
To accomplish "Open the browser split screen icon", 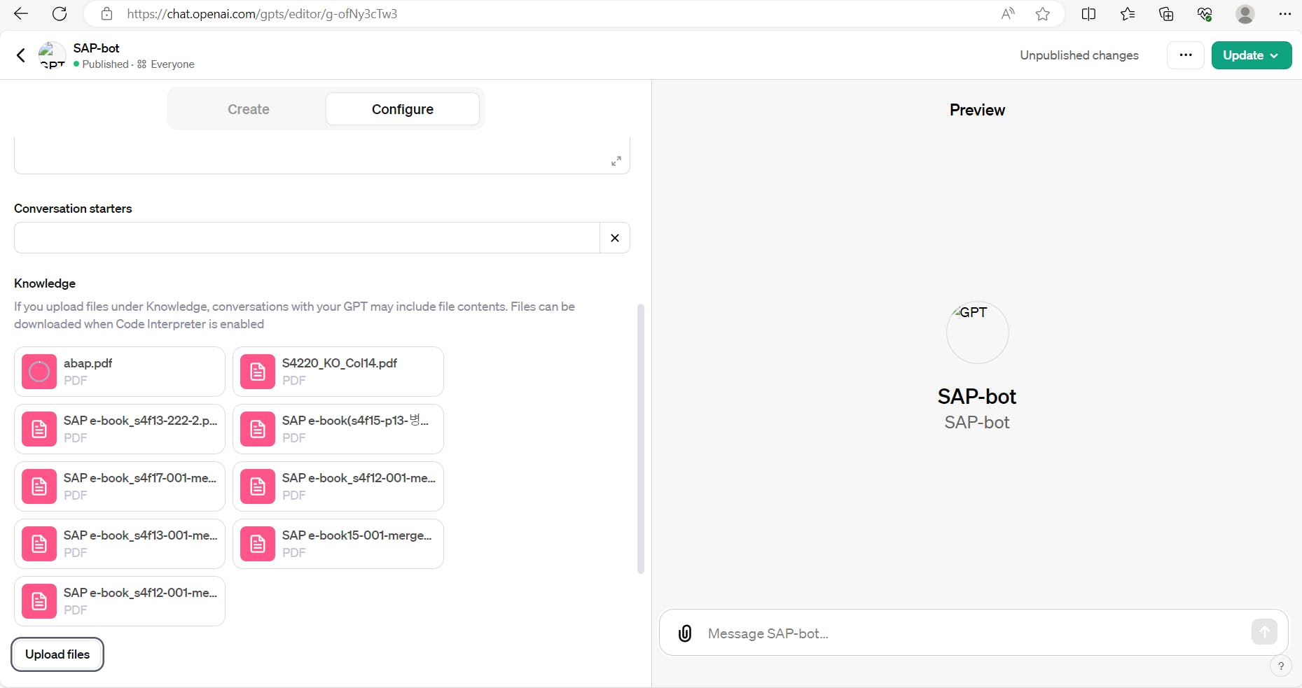I will click(1088, 14).
